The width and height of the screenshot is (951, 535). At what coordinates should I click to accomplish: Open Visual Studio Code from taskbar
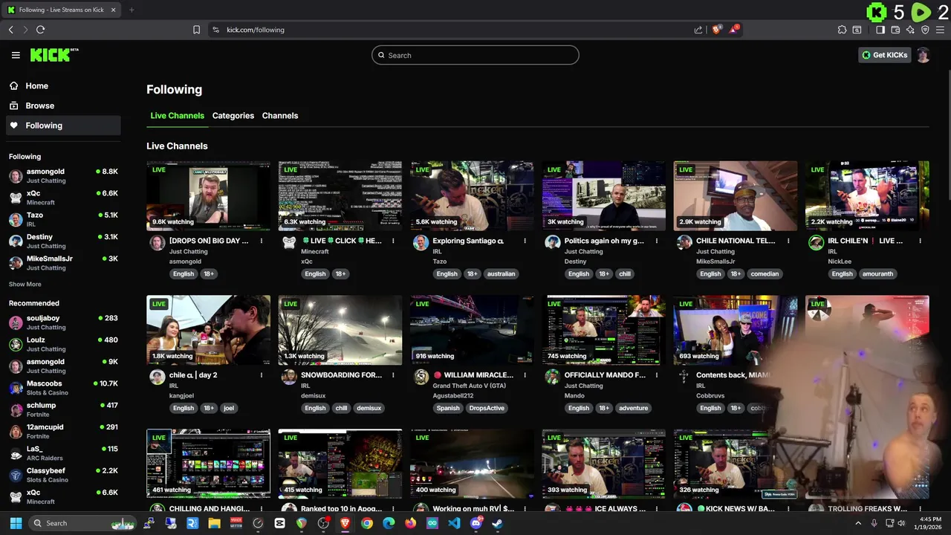tap(454, 523)
